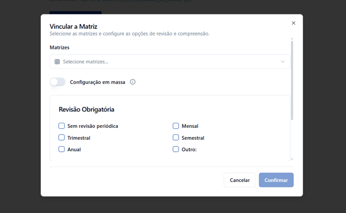Click the scroll up arrow in dialog
This screenshot has width=346, height=213.
click(x=292, y=39)
